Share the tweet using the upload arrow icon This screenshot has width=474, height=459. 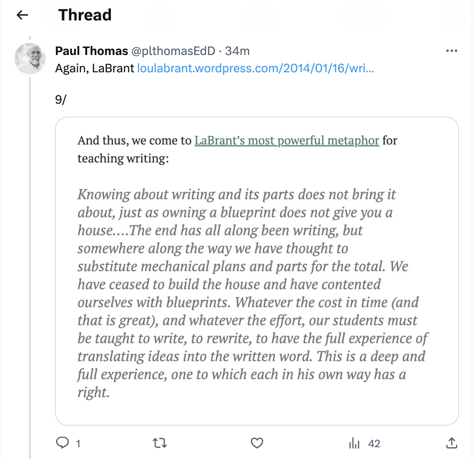[x=452, y=443]
